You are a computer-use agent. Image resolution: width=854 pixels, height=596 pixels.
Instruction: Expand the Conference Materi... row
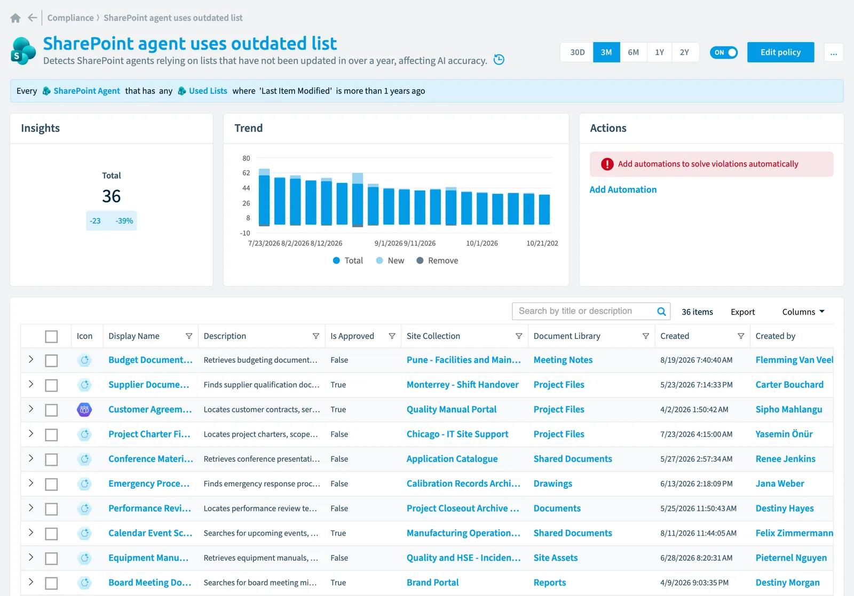pyautogui.click(x=31, y=458)
